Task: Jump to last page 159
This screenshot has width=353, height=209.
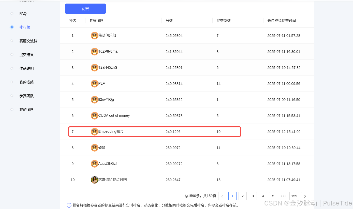Action: coord(294,196)
